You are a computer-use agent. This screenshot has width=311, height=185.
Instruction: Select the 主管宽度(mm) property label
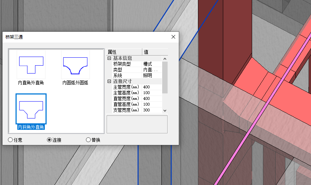[126, 87]
